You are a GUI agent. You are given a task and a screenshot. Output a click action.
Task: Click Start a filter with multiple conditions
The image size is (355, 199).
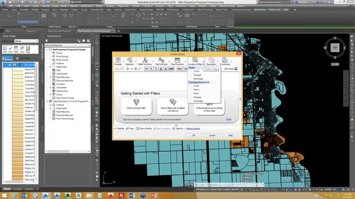(x=173, y=106)
